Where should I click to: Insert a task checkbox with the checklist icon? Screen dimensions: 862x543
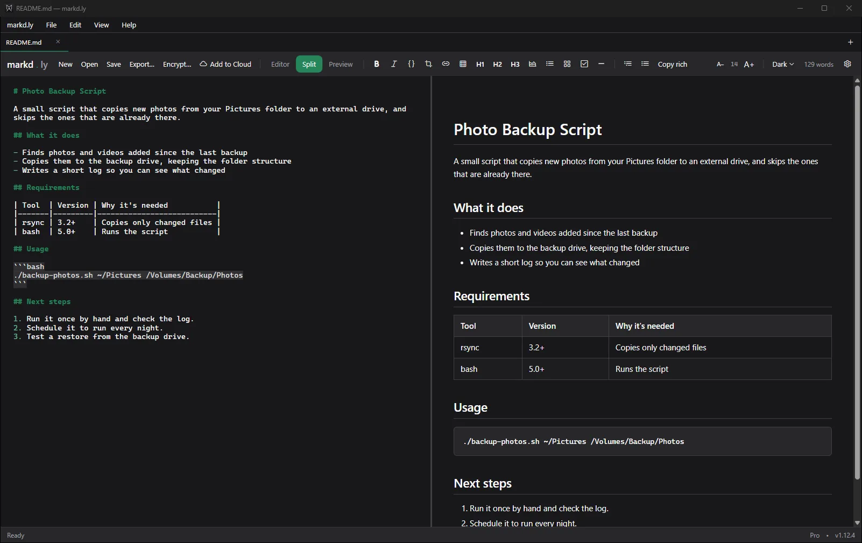pyautogui.click(x=584, y=64)
